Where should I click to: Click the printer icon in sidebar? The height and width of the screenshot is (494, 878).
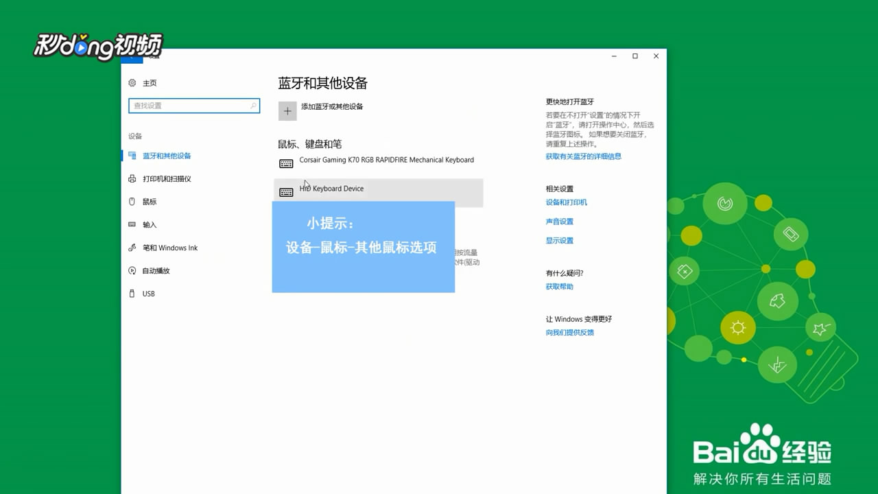click(x=132, y=179)
